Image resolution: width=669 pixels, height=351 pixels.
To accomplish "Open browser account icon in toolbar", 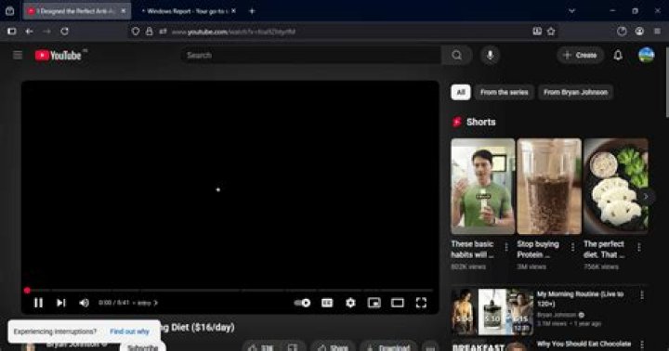I will 639,32.
